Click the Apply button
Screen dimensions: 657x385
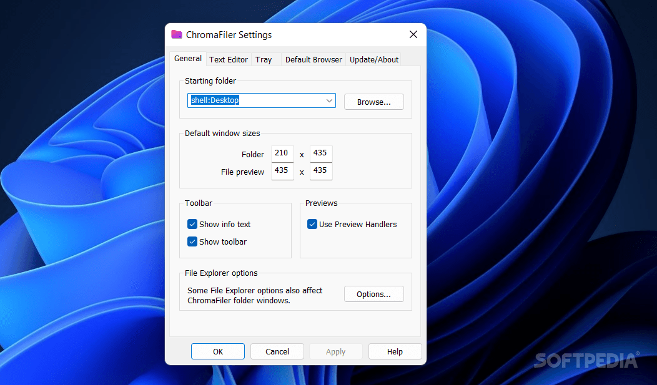pyautogui.click(x=335, y=351)
